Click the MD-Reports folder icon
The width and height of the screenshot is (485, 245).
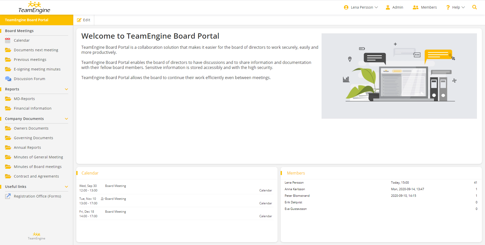[x=8, y=99]
